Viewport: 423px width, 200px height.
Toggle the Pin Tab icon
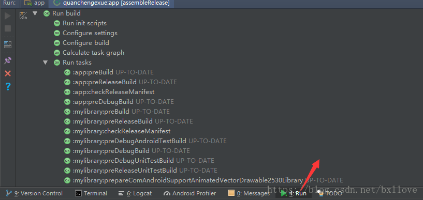[8, 60]
